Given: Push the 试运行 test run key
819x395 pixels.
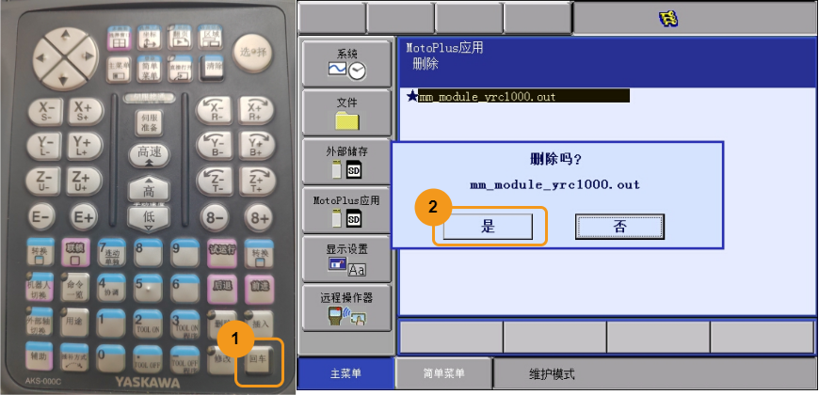Looking at the screenshot, I should pos(221,252).
